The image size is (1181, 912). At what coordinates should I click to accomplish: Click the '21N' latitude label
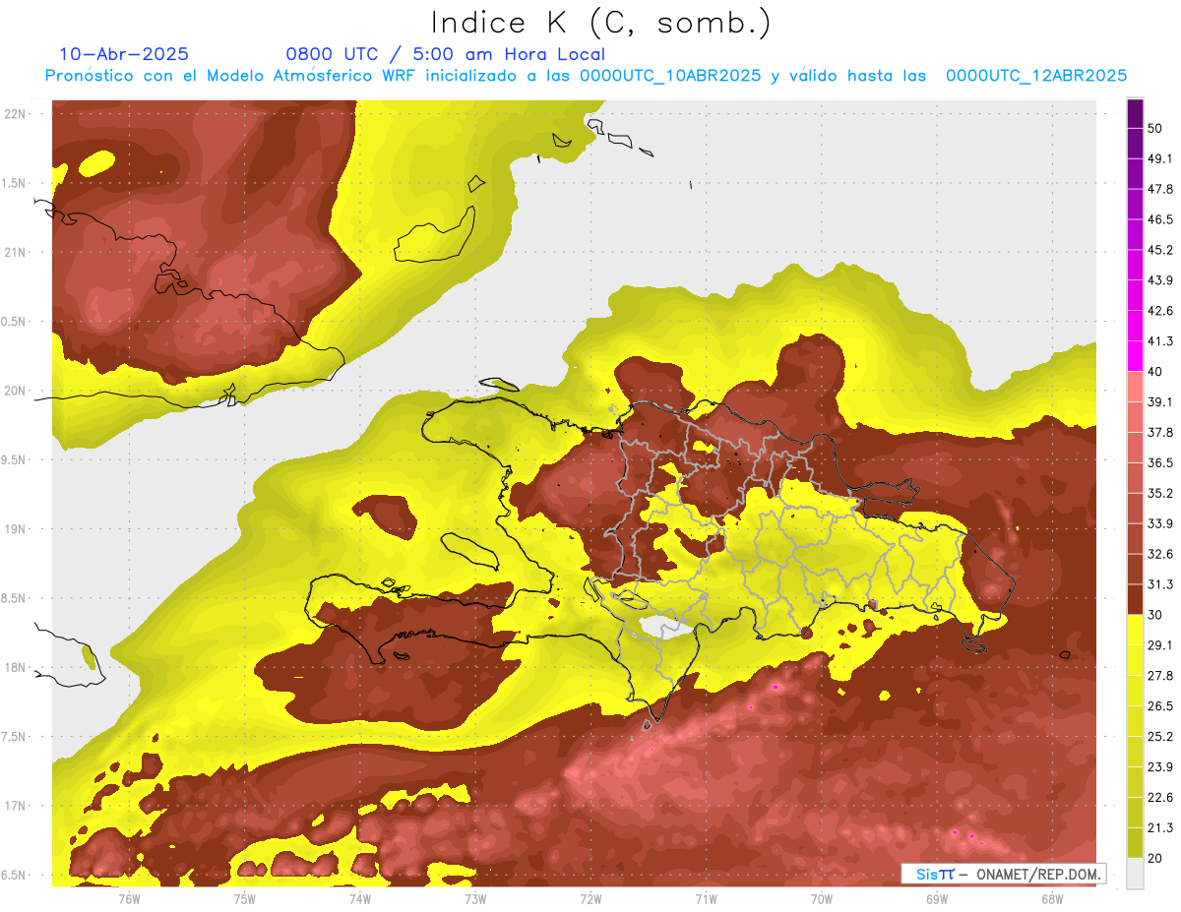[x=16, y=252]
